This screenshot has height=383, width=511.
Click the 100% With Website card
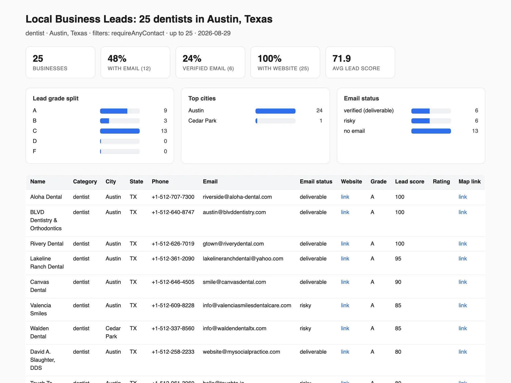[x=285, y=62]
